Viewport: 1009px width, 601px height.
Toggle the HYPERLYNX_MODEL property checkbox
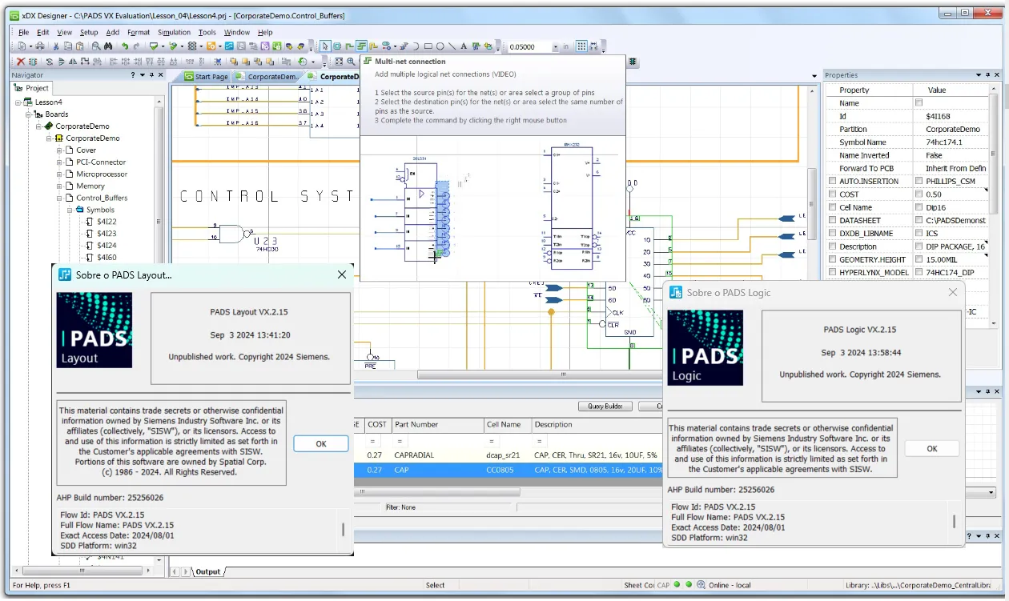point(833,272)
